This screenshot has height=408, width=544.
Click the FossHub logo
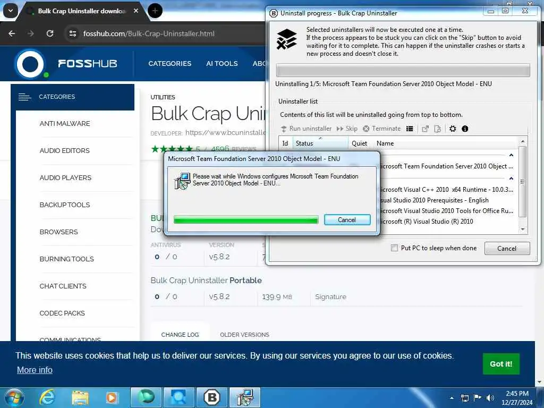(66, 64)
